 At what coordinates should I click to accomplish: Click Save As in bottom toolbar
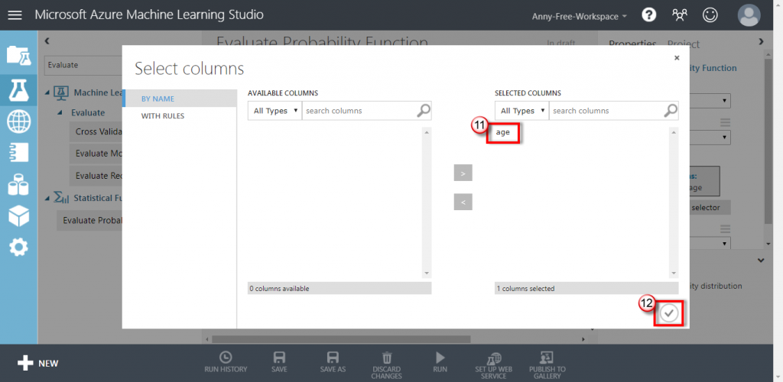pyautogui.click(x=333, y=363)
